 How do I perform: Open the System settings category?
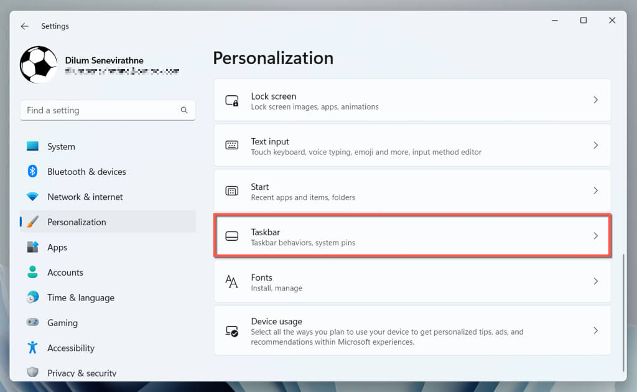tap(61, 147)
